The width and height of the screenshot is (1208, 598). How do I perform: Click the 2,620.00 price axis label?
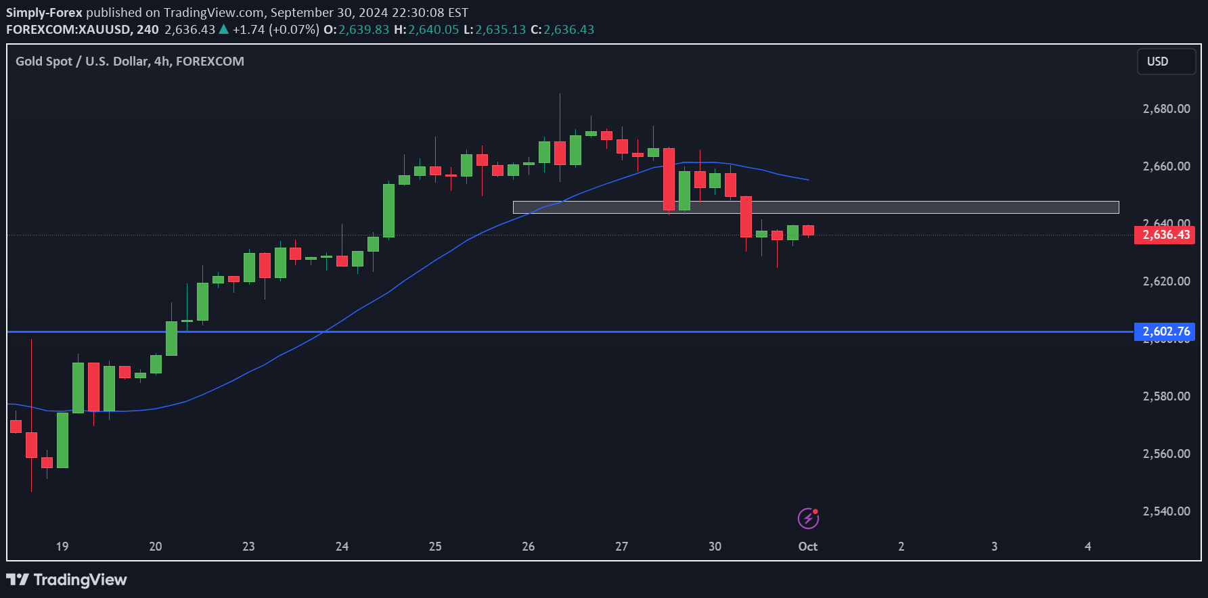point(1166,281)
